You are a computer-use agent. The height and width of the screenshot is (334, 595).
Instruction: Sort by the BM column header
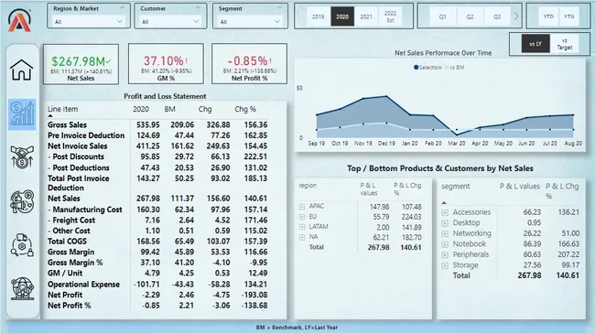pyautogui.click(x=169, y=109)
